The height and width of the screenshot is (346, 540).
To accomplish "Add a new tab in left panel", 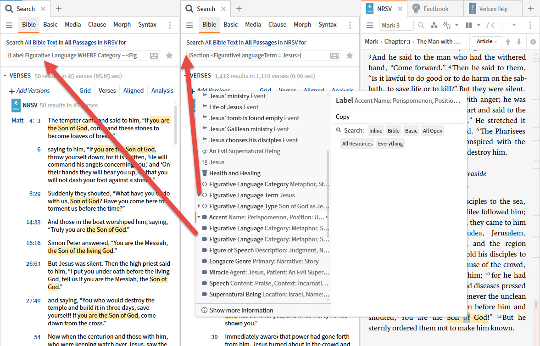I will [x=59, y=9].
